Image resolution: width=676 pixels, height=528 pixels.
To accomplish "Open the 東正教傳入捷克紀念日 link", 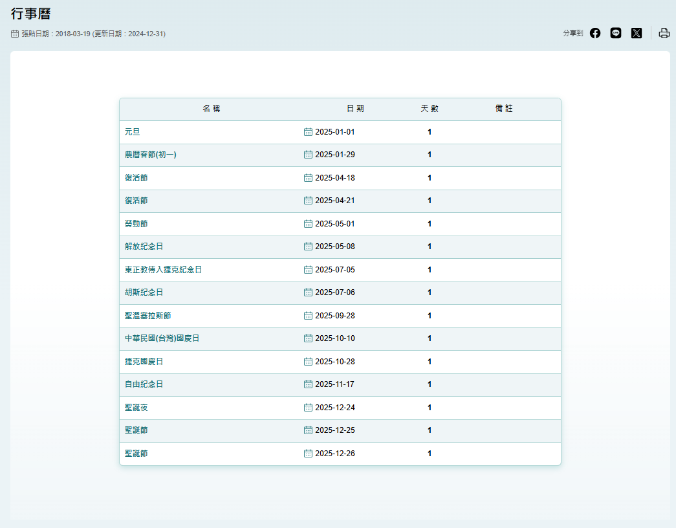I will [163, 270].
